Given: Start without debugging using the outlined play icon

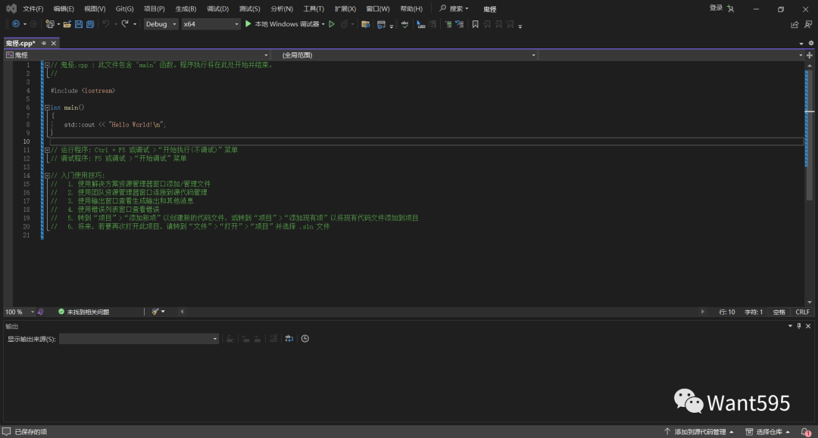Looking at the screenshot, I should [332, 24].
